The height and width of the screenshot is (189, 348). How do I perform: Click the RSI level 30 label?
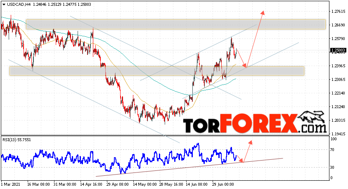pyautogui.click(x=332, y=167)
